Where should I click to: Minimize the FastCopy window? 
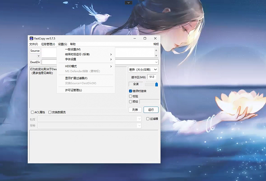coord(135,38)
